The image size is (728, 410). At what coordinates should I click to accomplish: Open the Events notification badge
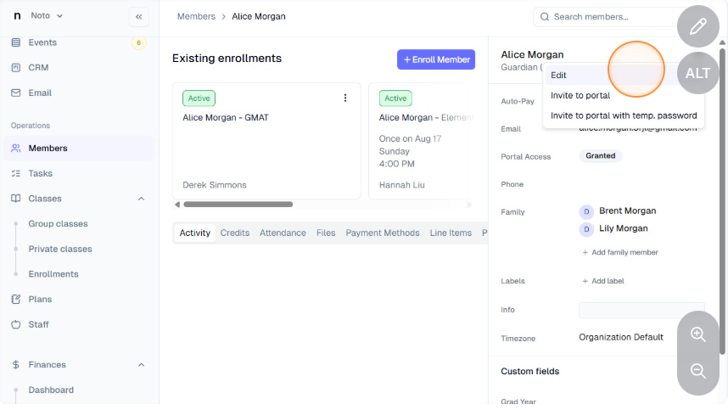[x=138, y=42]
